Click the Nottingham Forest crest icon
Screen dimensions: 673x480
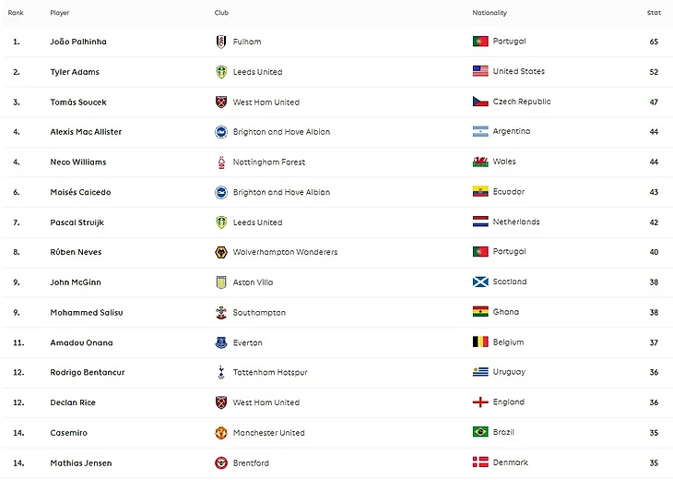220,162
